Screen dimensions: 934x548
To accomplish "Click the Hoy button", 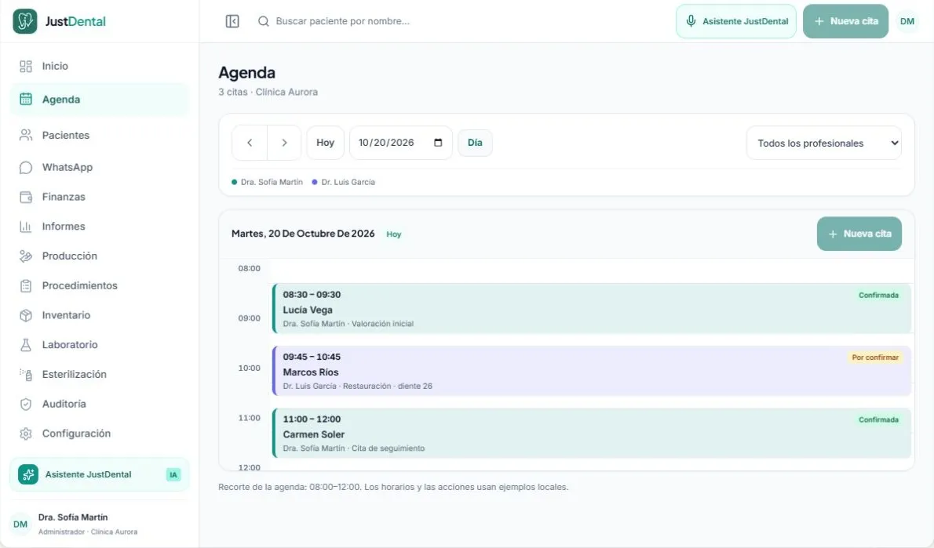I will (x=325, y=143).
